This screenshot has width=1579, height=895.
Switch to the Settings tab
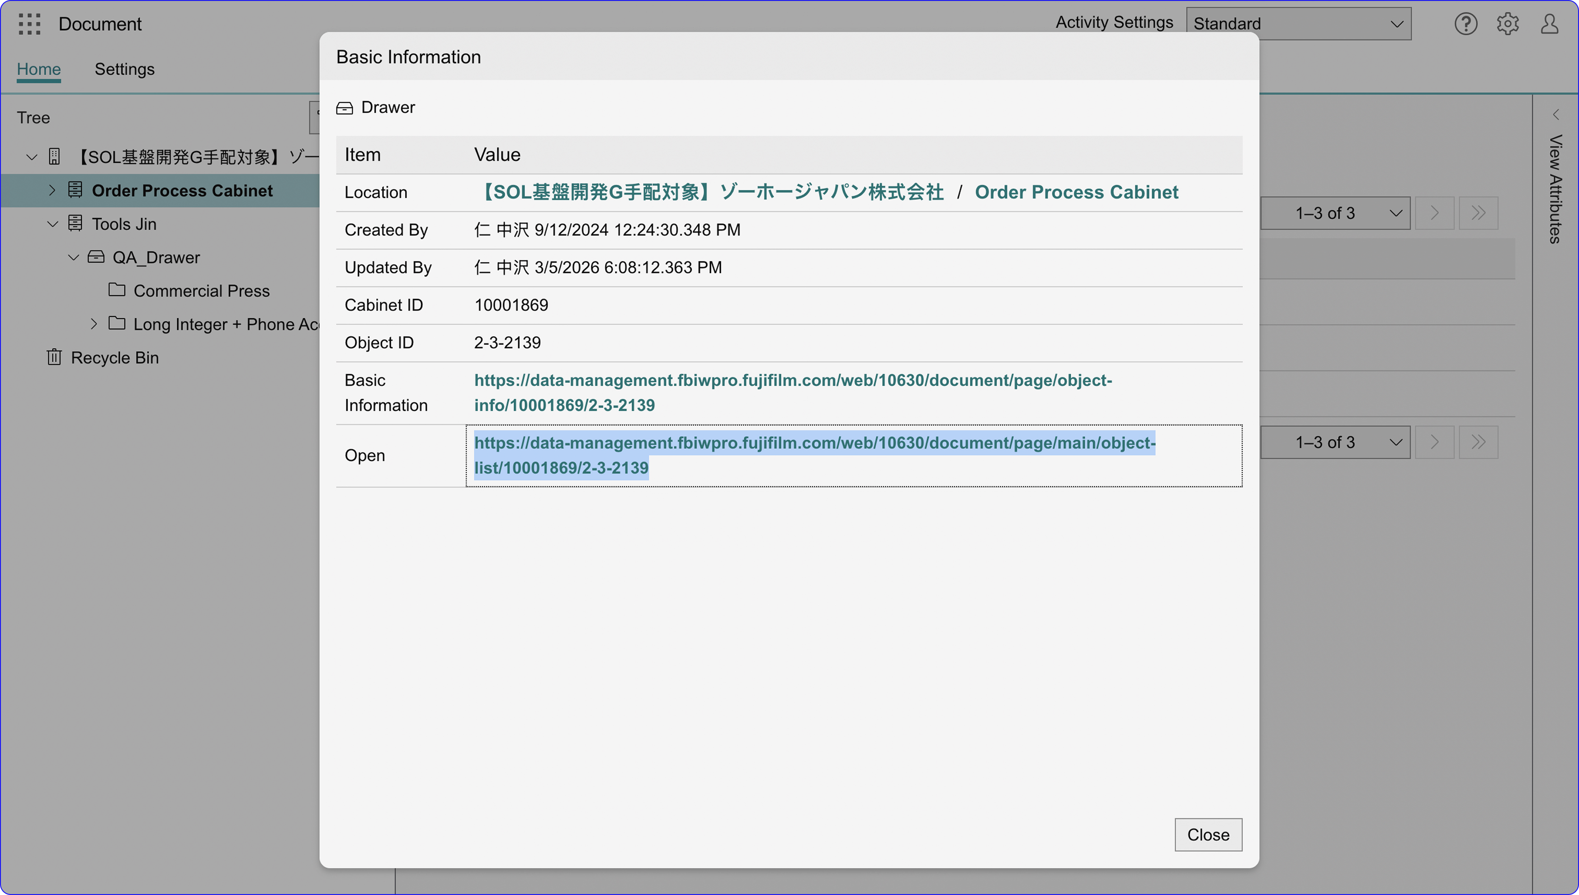point(124,69)
